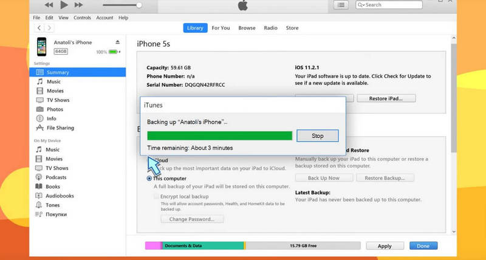Switch to the Radio tab
Image resolution: width=486 pixels, height=260 pixels.
270,28
